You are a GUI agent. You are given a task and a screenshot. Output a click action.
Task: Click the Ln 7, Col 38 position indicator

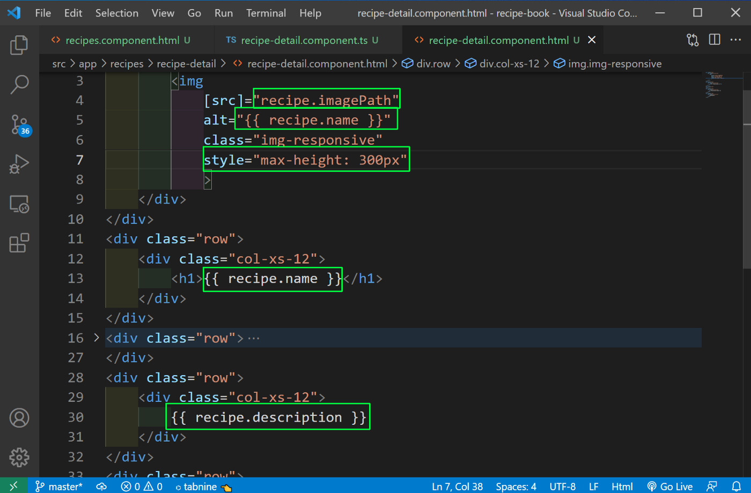click(x=457, y=487)
